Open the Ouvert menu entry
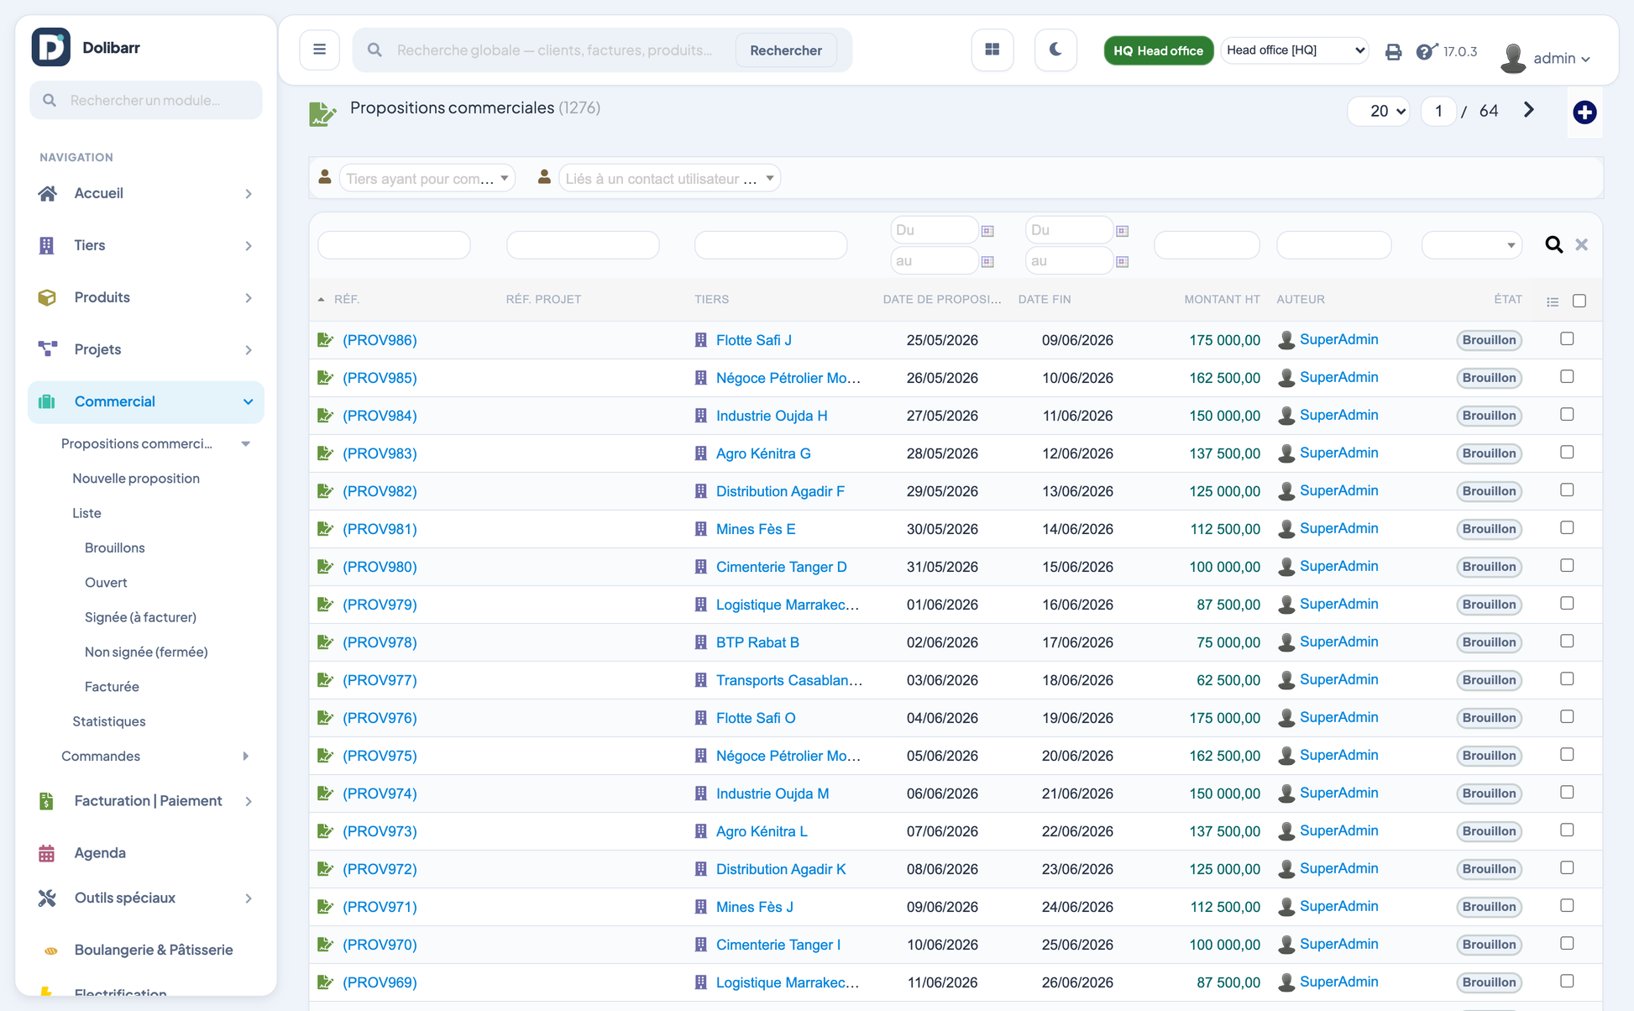The height and width of the screenshot is (1011, 1634). 106,583
